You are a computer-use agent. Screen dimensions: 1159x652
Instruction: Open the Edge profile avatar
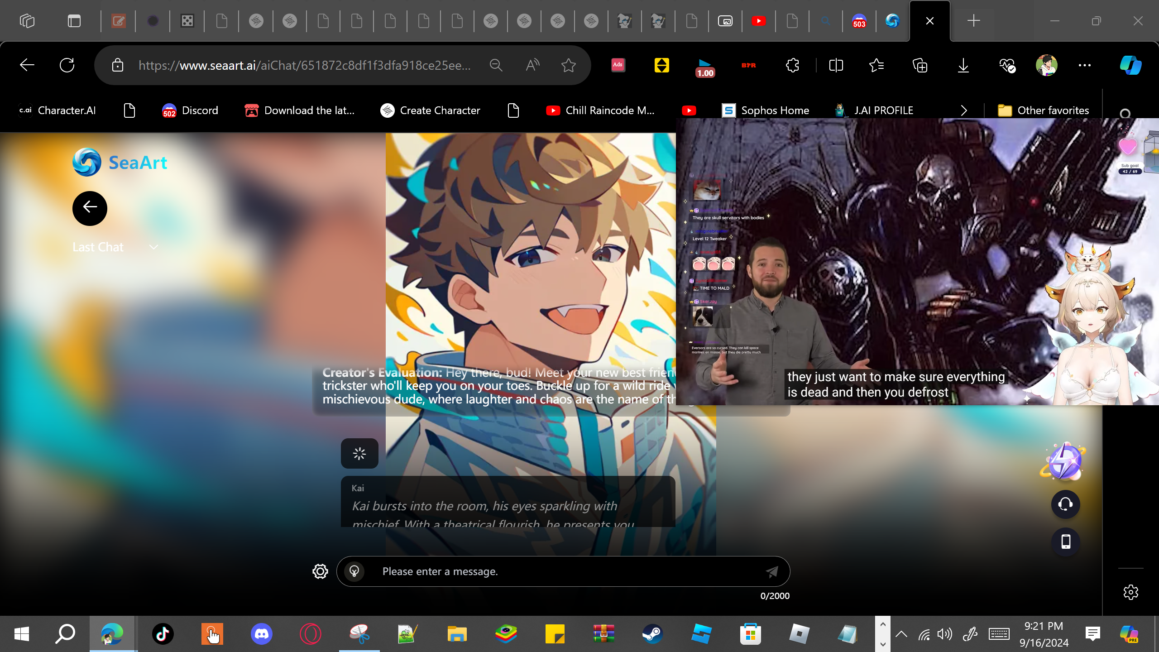(x=1047, y=65)
